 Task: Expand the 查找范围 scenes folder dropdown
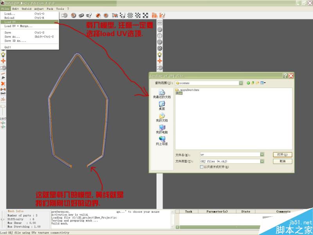coord(241,83)
